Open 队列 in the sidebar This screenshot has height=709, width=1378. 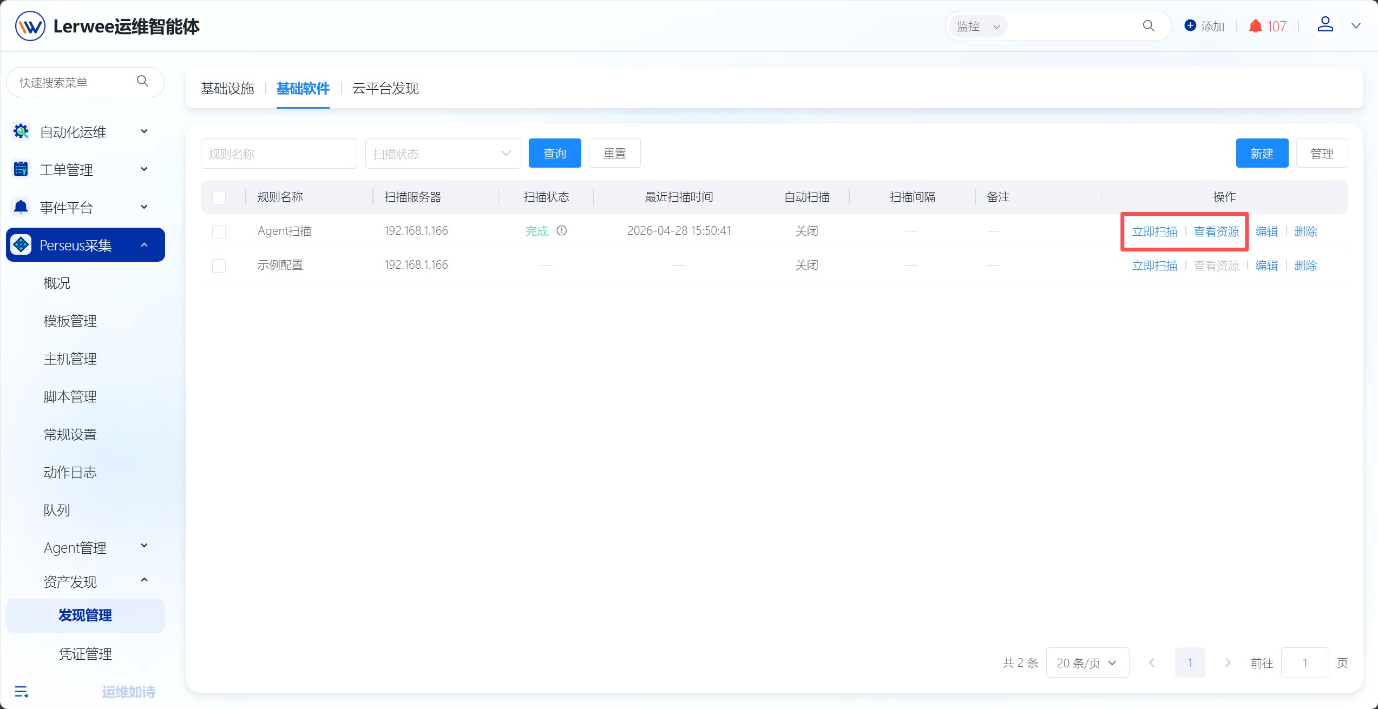[x=57, y=510]
